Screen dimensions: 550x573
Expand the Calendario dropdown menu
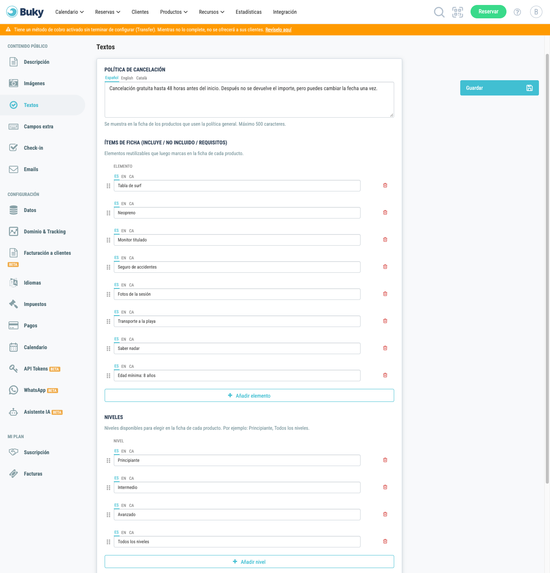click(70, 12)
